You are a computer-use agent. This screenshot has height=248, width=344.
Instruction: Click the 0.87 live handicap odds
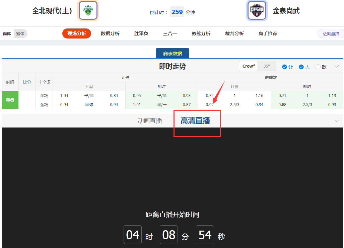(x=187, y=105)
